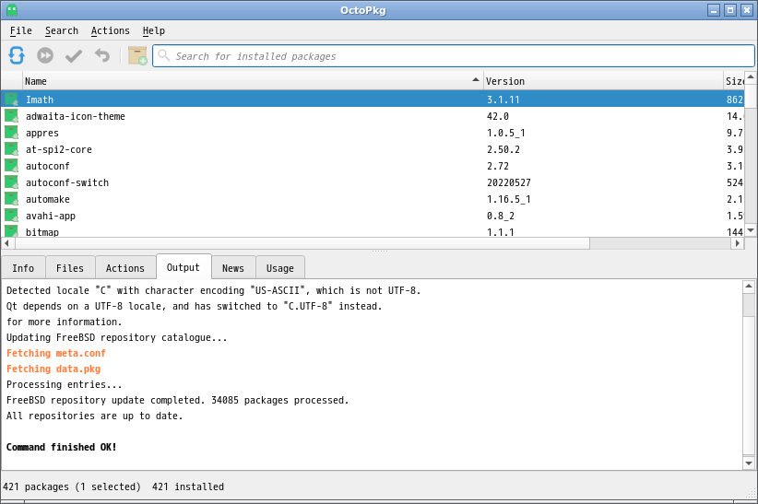Click output pane scroll up arrow
This screenshot has width=758, height=504.
coord(749,287)
